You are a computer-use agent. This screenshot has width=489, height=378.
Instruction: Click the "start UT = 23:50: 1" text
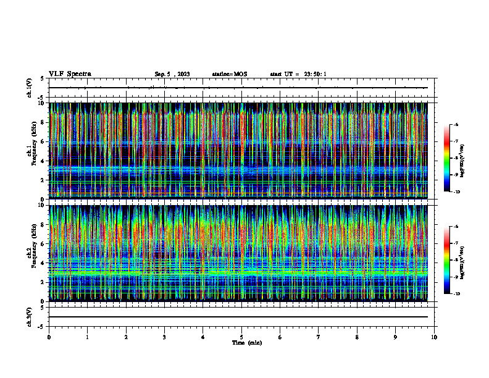tap(298, 74)
